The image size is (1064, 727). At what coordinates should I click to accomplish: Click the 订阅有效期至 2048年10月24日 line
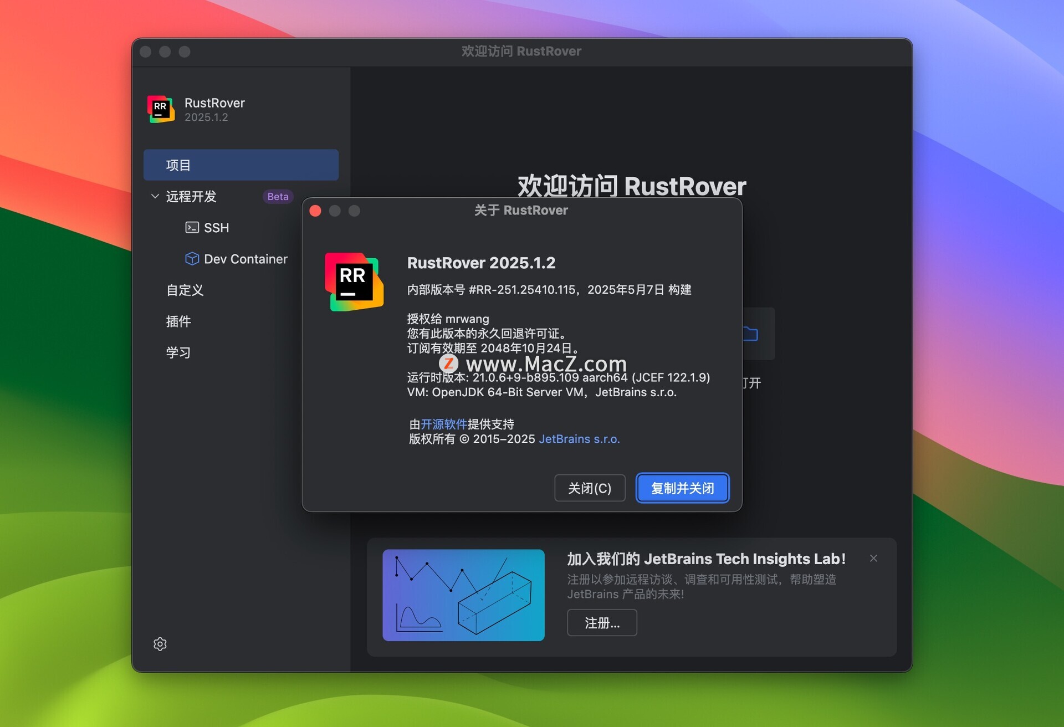pyautogui.click(x=493, y=349)
